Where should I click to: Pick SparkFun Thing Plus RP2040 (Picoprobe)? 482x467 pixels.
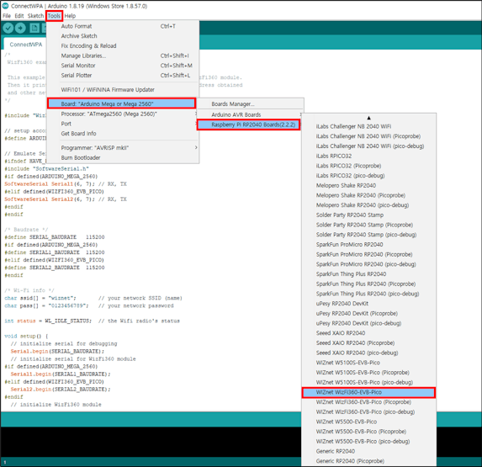(369, 284)
